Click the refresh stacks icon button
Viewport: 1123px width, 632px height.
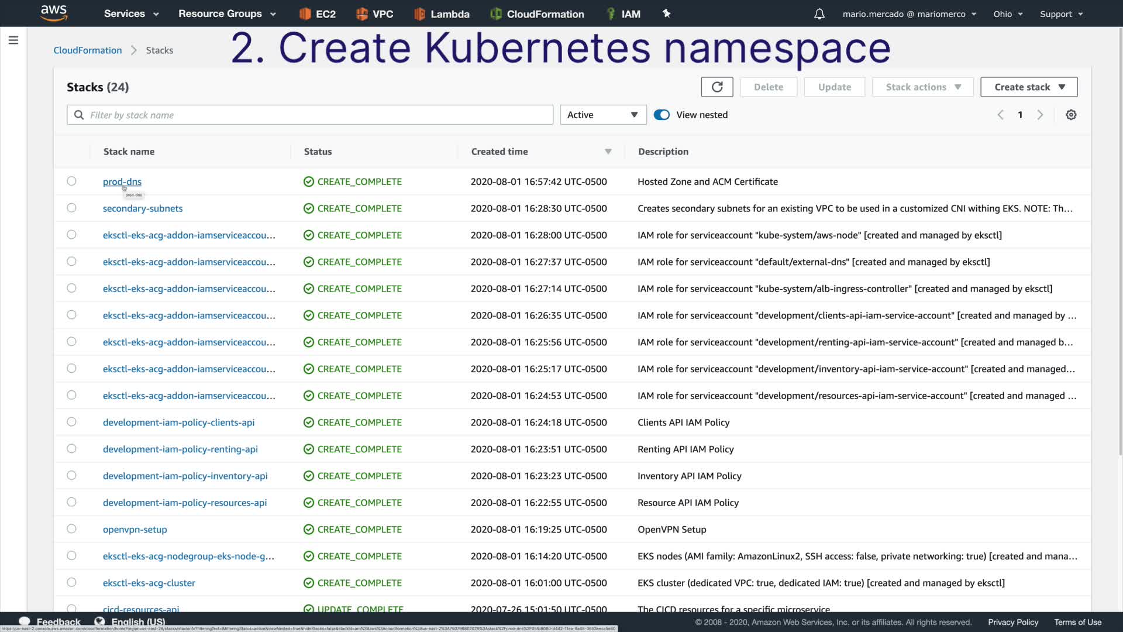pyautogui.click(x=717, y=87)
